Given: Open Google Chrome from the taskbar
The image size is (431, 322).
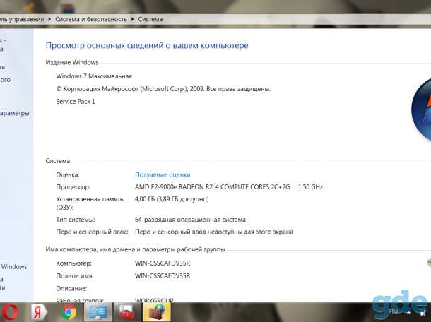Looking at the screenshot, I should 69,312.
